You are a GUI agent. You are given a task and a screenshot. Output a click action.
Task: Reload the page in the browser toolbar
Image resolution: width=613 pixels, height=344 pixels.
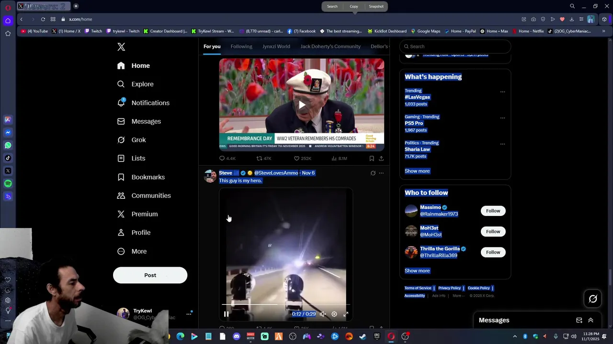tap(43, 19)
